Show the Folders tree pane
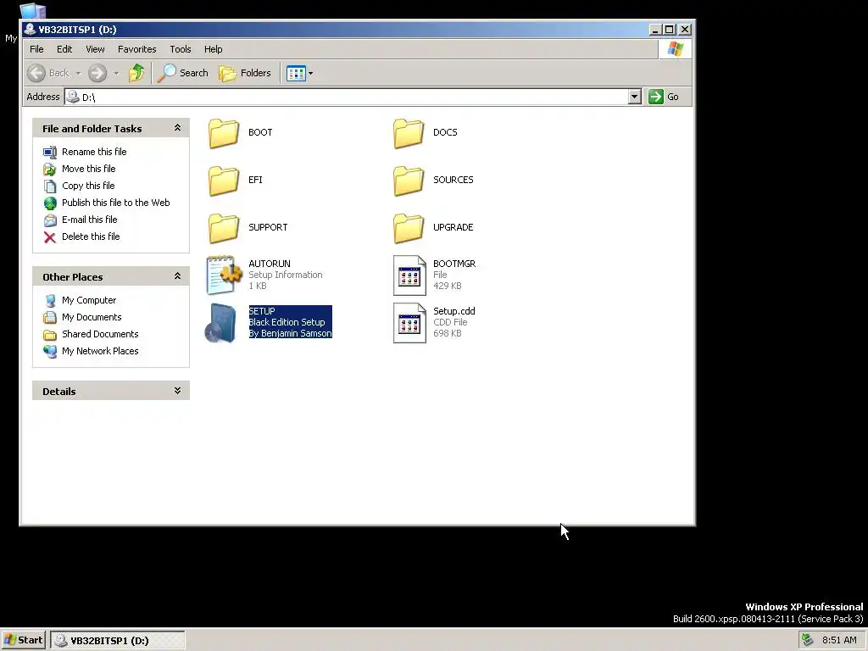 (245, 73)
